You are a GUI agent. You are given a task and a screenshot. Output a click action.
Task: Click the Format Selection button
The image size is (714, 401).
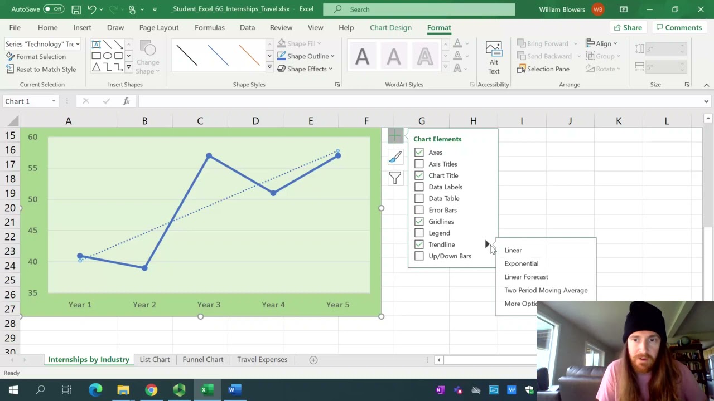(x=36, y=57)
